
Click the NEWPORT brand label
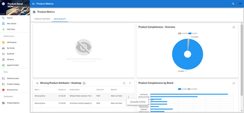tap(144, 109)
